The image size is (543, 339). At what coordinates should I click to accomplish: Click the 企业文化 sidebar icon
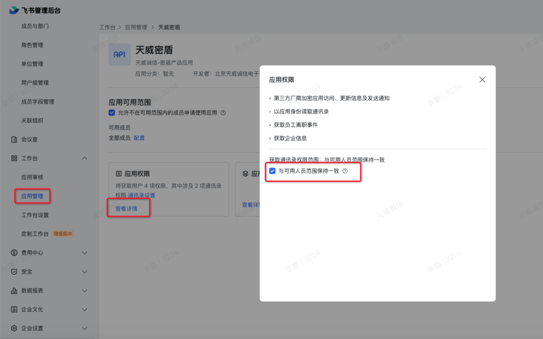tap(14, 309)
